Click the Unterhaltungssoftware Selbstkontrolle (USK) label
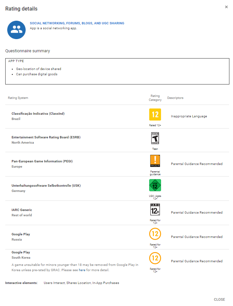This screenshot has width=233, height=306. click(x=46, y=186)
